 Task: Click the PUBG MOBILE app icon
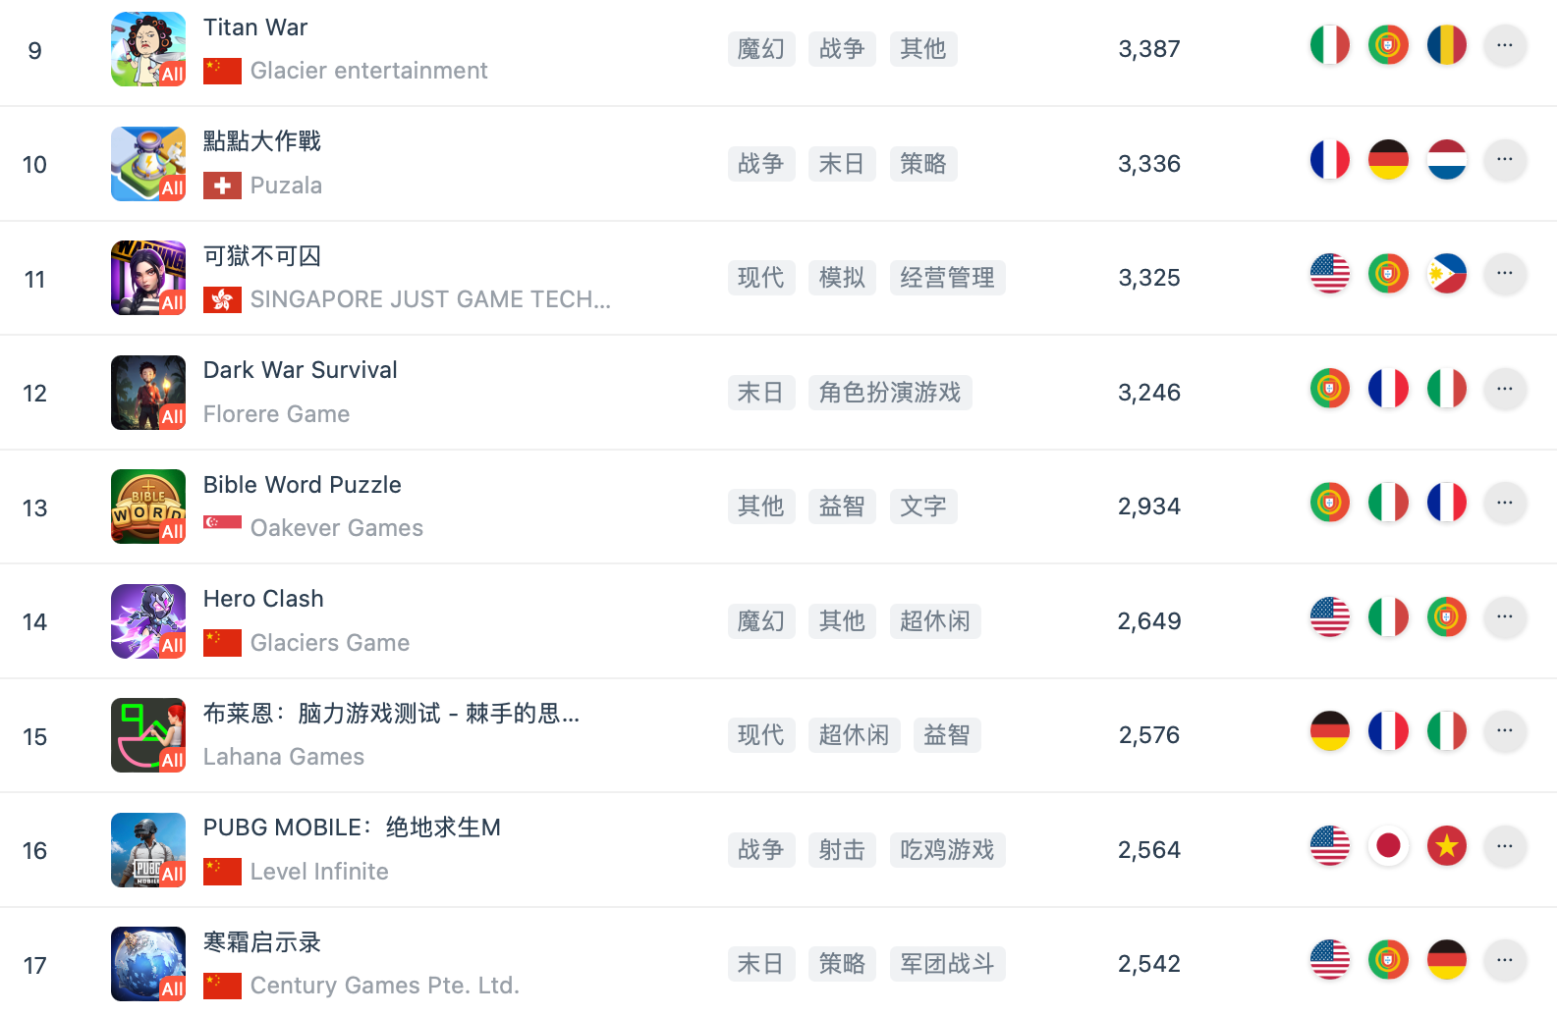(147, 849)
